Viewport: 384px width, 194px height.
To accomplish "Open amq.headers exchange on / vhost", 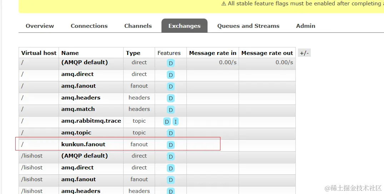I will (81, 98).
